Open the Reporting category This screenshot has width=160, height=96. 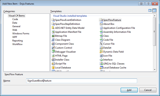pos(17,41)
